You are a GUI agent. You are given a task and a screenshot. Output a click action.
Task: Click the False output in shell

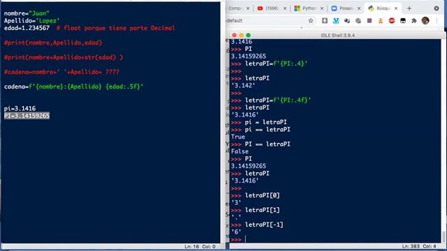[x=240, y=151]
